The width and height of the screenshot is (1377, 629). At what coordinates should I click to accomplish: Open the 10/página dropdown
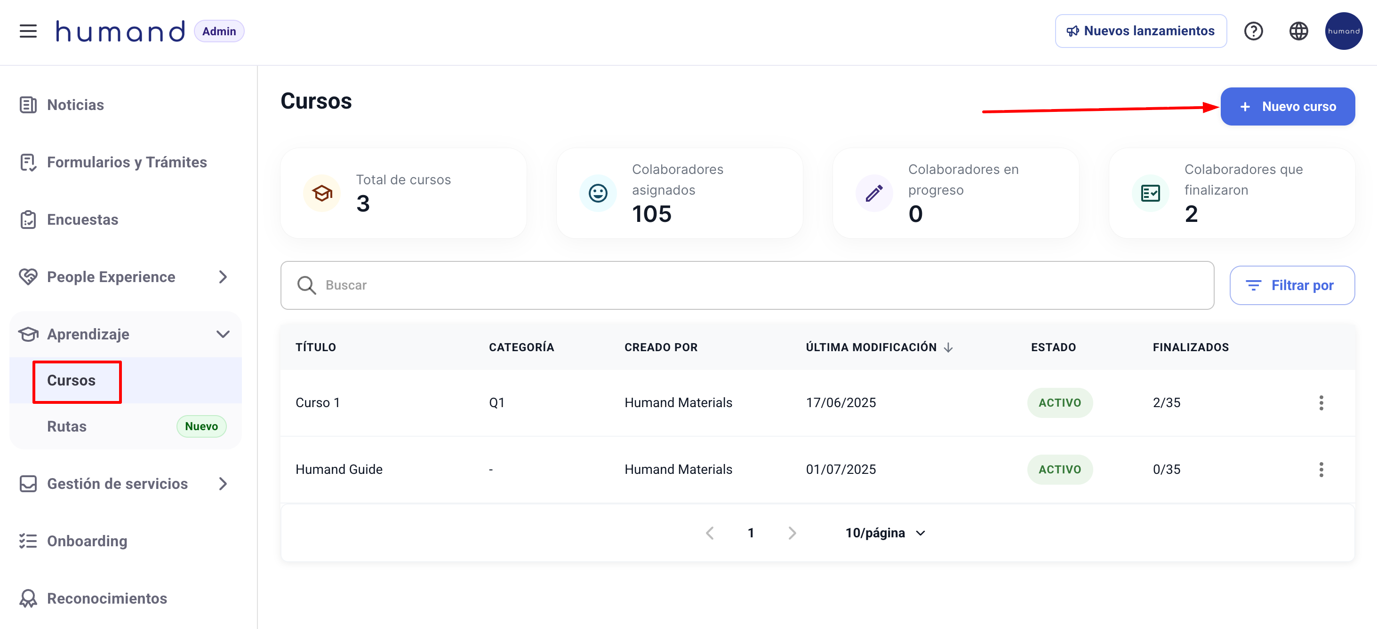(x=885, y=533)
